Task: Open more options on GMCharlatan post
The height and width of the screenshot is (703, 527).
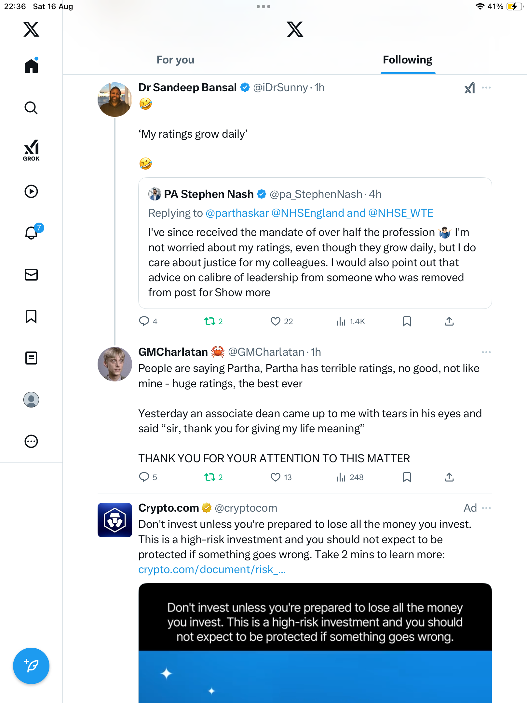Action: pos(486,352)
